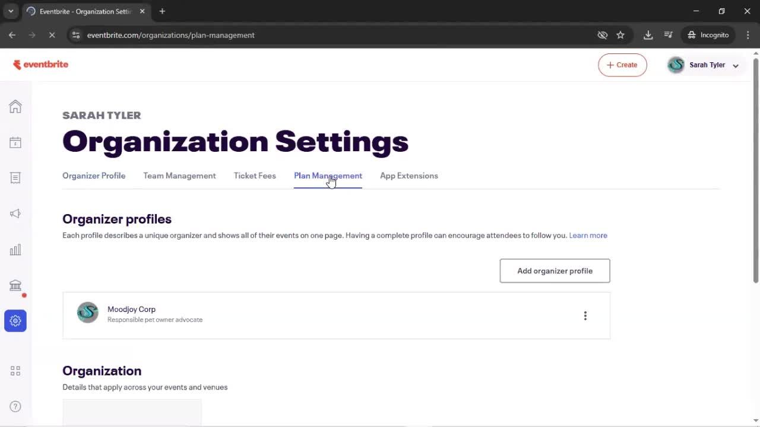This screenshot has height=427, width=760.
Task: Switch to the Ticket Fees tab
Action: pos(255,176)
